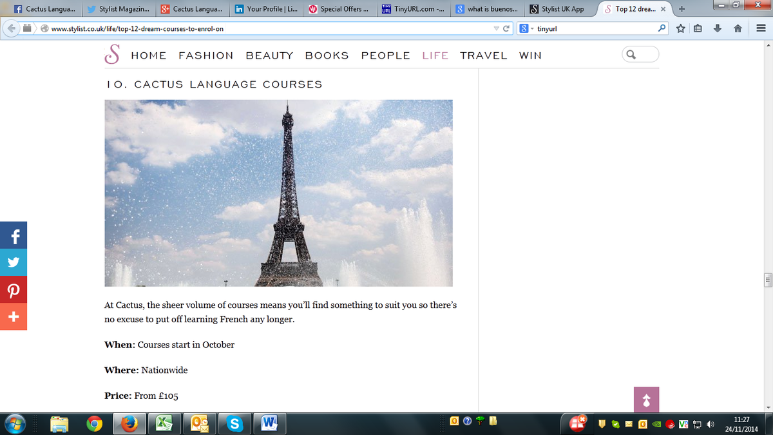Open the WIN section link
The height and width of the screenshot is (435, 773).
pos(530,55)
